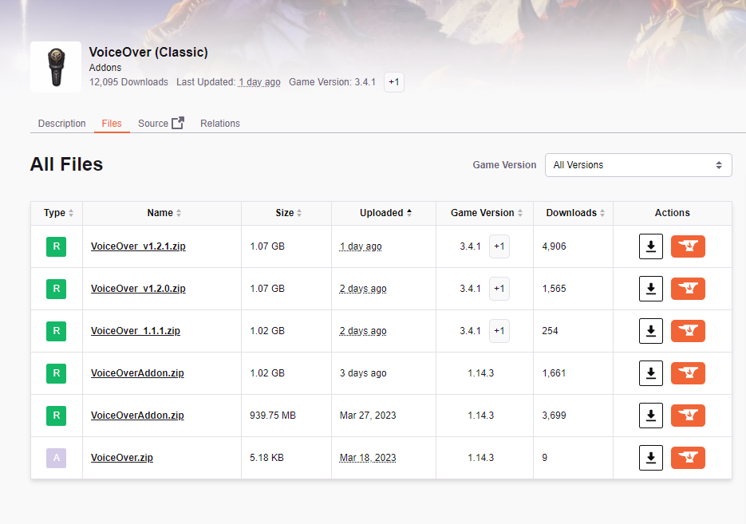
Task: Open the VoiceOver_1.1.1.zip file link
Action: click(136, 331)
